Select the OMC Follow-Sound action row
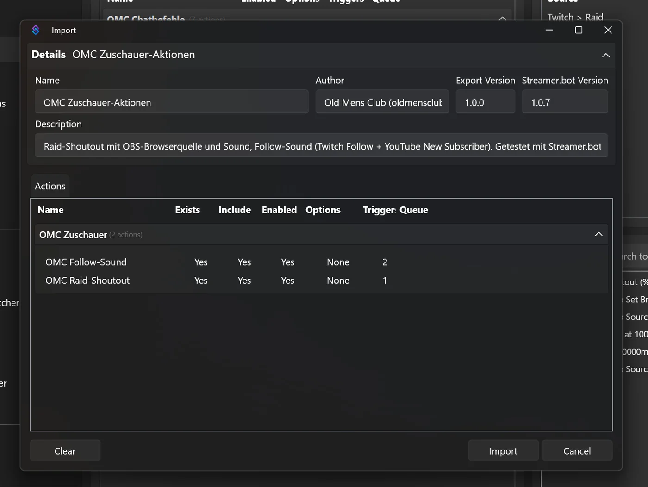 322,262
